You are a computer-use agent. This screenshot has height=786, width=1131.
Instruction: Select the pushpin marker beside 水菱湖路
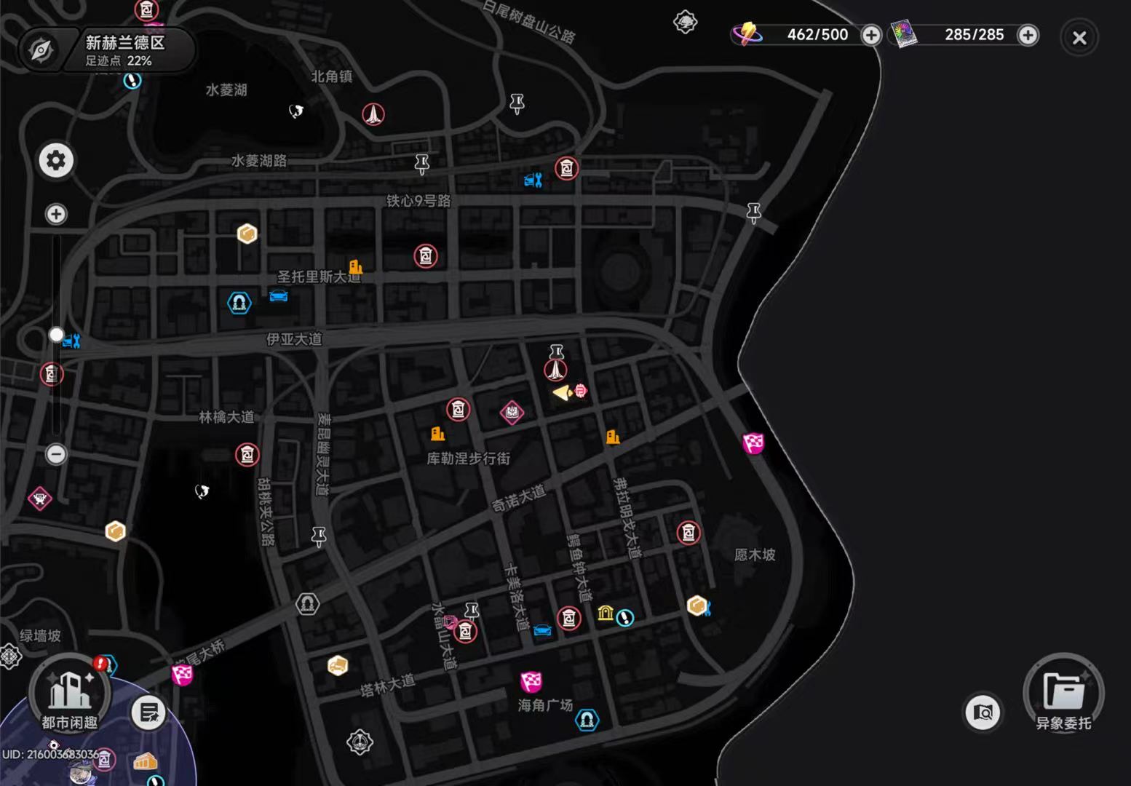pyautogui.click(x=422, y=164)
